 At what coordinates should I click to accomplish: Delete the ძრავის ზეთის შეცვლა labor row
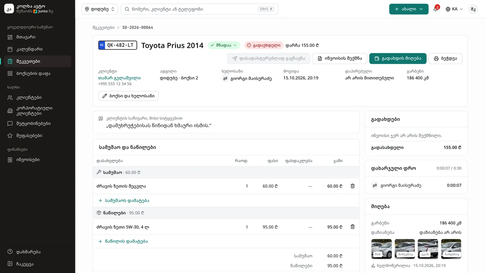353,186
